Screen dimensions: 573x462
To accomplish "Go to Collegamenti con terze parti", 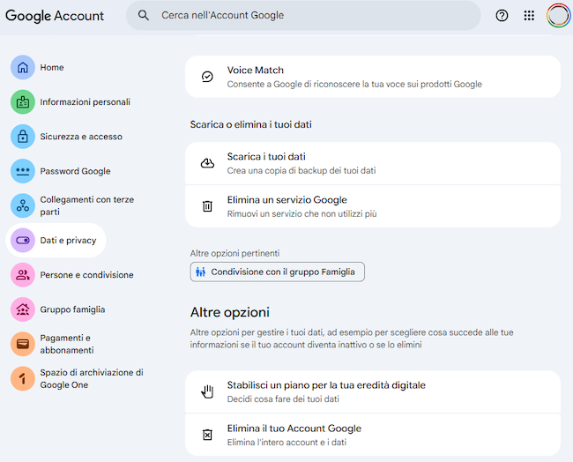I will 86,205.
